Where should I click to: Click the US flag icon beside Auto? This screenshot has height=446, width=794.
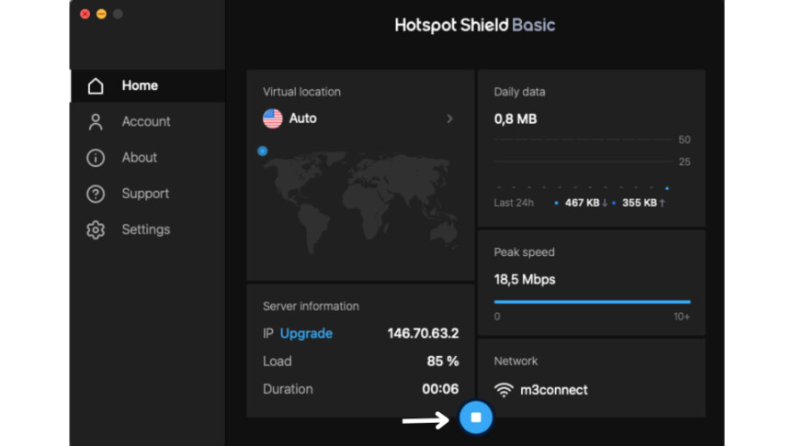coord(272,118)
